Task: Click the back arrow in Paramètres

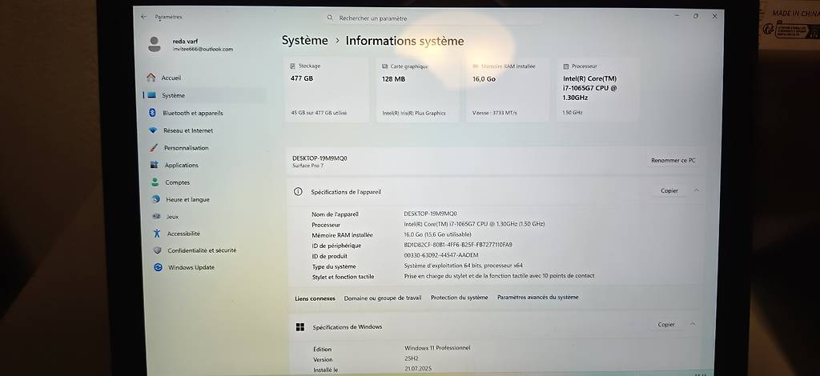Action: (x=144, y=17)
